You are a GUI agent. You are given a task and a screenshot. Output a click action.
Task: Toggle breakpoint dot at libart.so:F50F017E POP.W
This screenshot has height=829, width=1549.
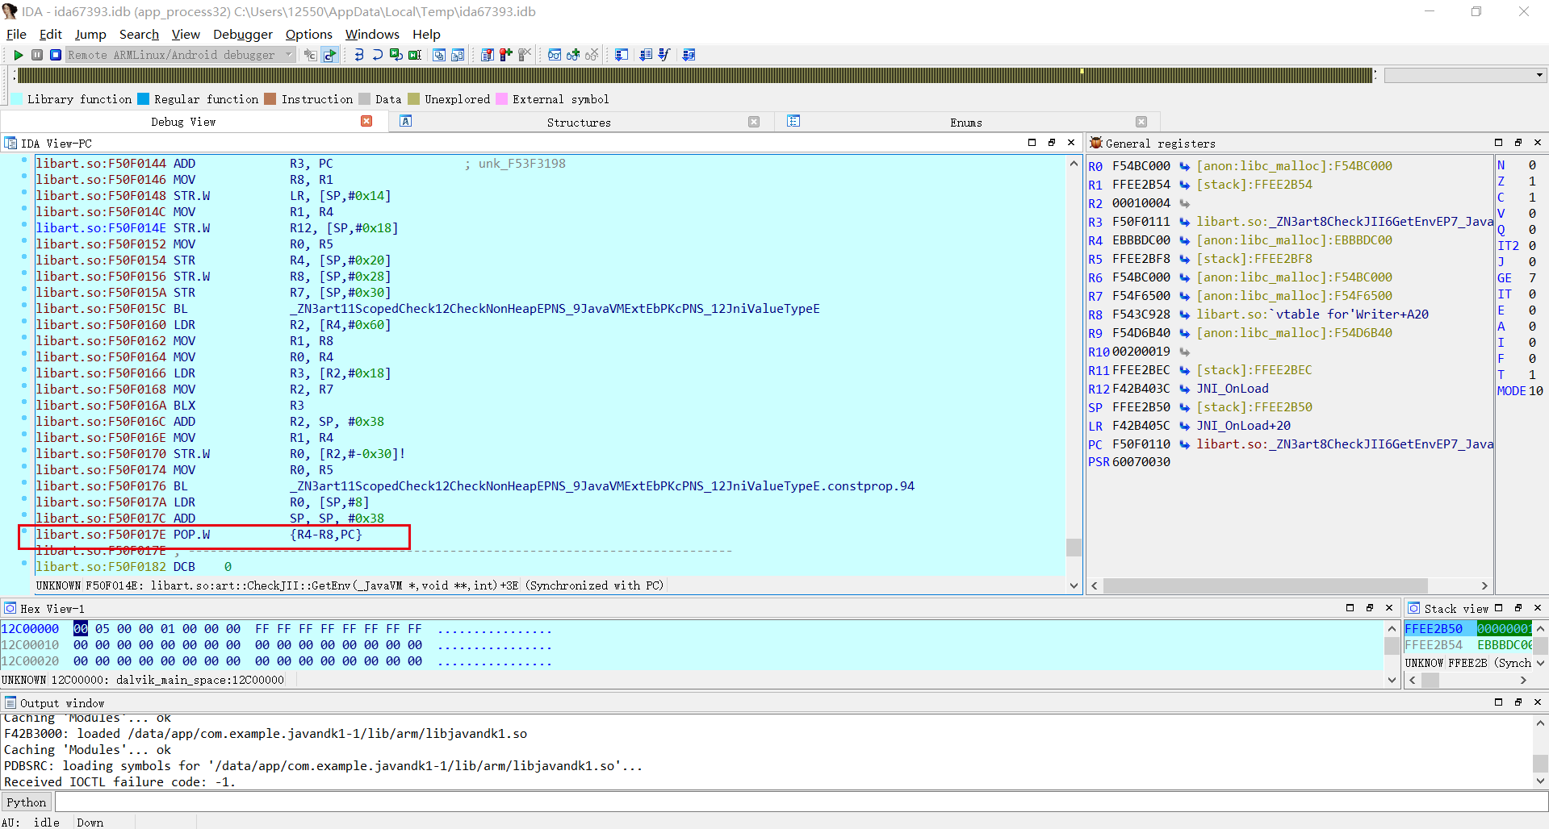coord(24,532)
